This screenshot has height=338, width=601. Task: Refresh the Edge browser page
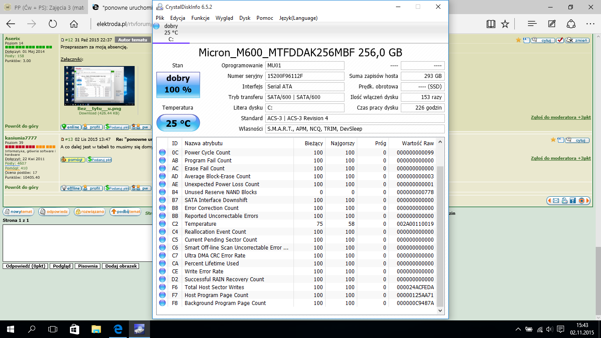pos(53,24)
